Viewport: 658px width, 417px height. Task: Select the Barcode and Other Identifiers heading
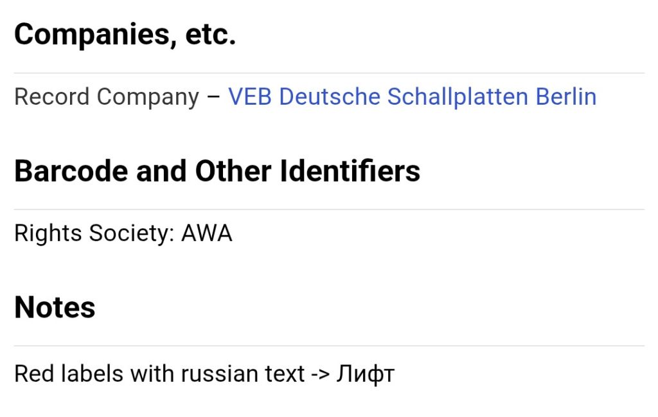pos(217,171)
